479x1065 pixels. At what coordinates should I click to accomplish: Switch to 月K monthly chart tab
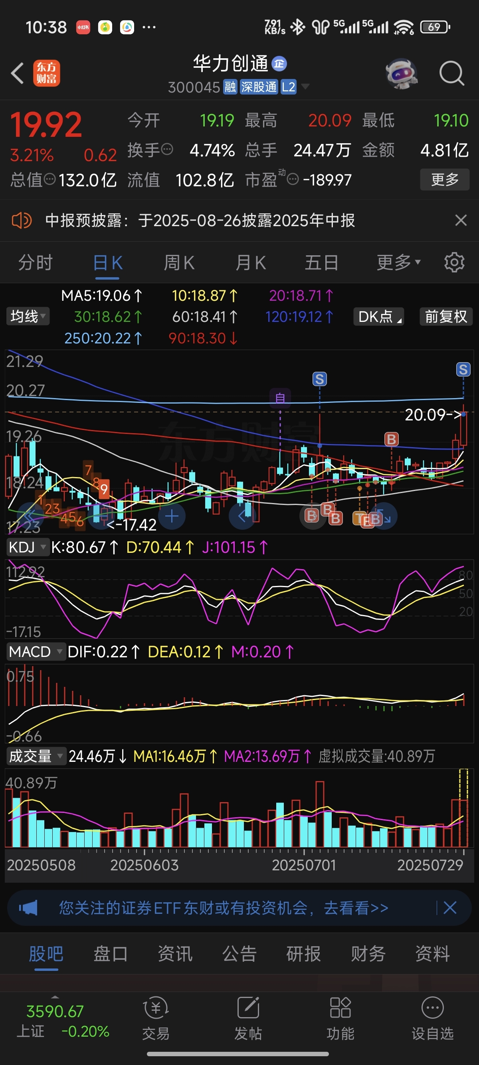[x=251, y=262]
